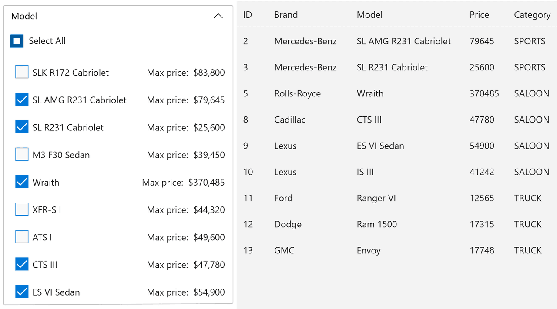Sort by the Brand column header
The height and width of the screenshot is (309, 557).
(x=286, y=15)
